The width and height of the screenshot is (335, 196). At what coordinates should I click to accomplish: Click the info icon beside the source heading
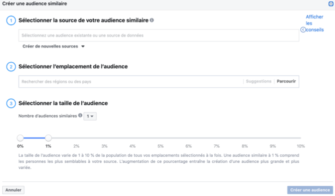[x=152, y=20]
